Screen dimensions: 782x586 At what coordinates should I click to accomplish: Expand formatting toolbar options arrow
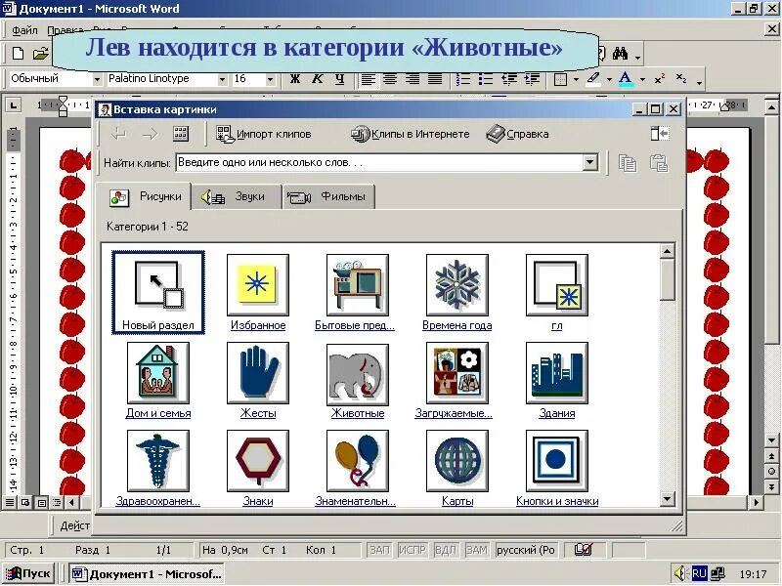[699, 82]
